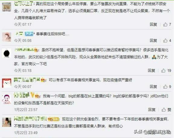The width and height of the screenshot is (174, 138).
Task: Like the 1月22日 23:57 comment
Action: [x=166, y=109]
